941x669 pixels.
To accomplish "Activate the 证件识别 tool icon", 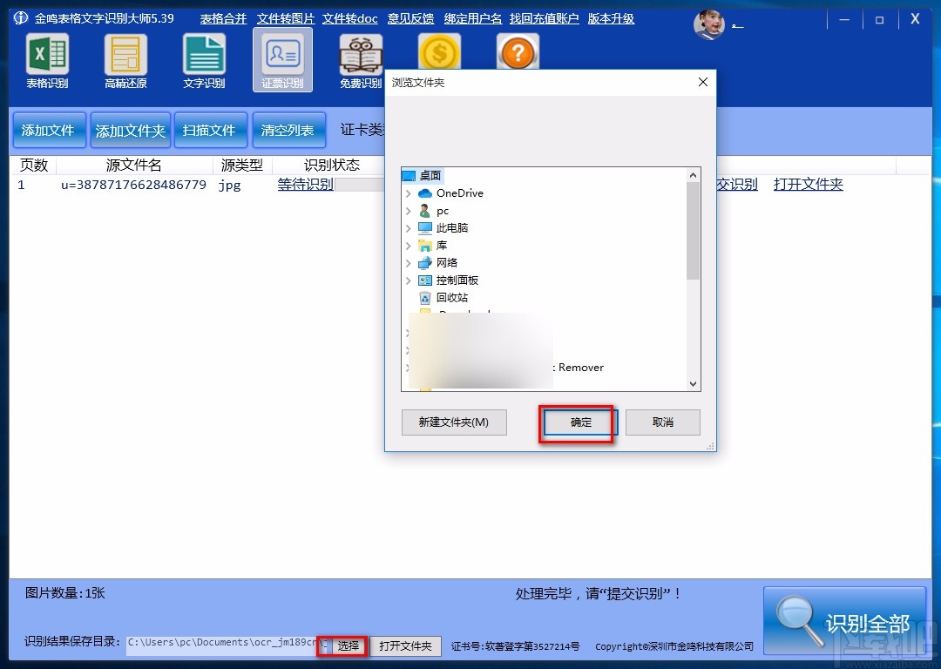I will 281,54.
